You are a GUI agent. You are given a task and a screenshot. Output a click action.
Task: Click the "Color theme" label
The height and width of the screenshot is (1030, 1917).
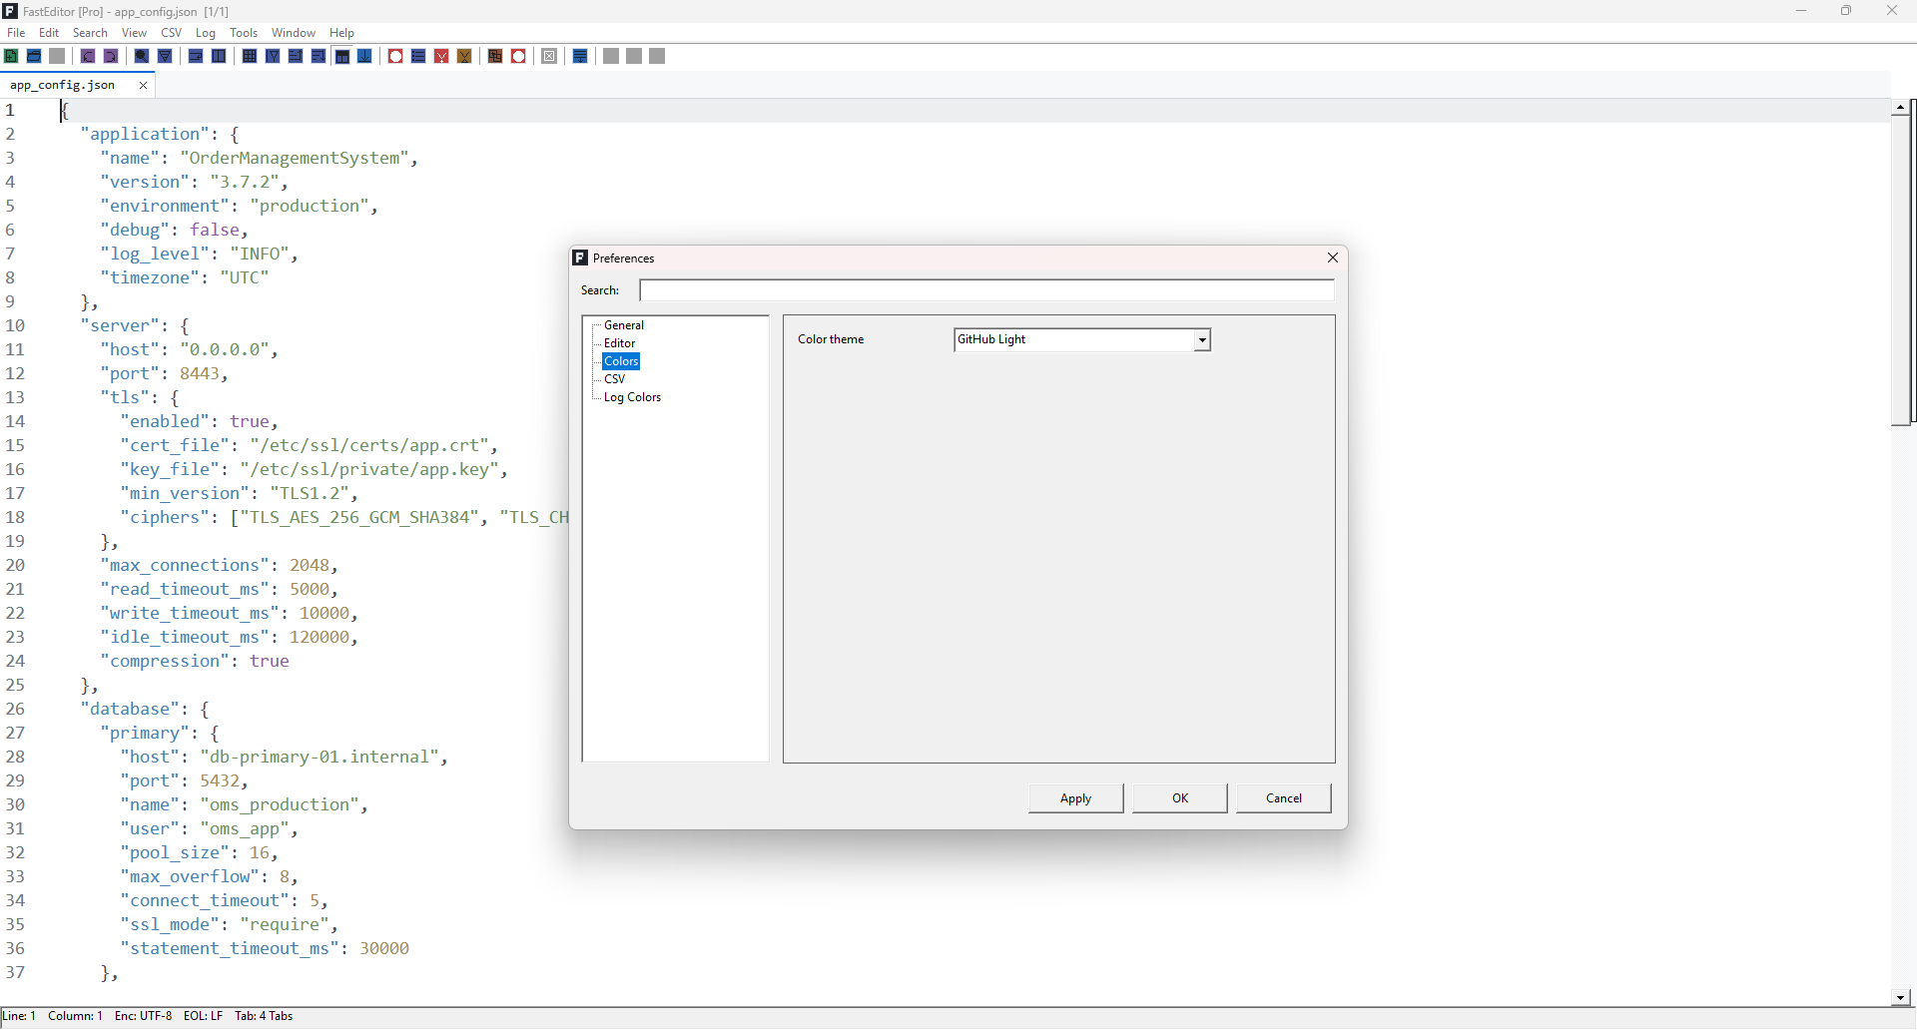831,339
